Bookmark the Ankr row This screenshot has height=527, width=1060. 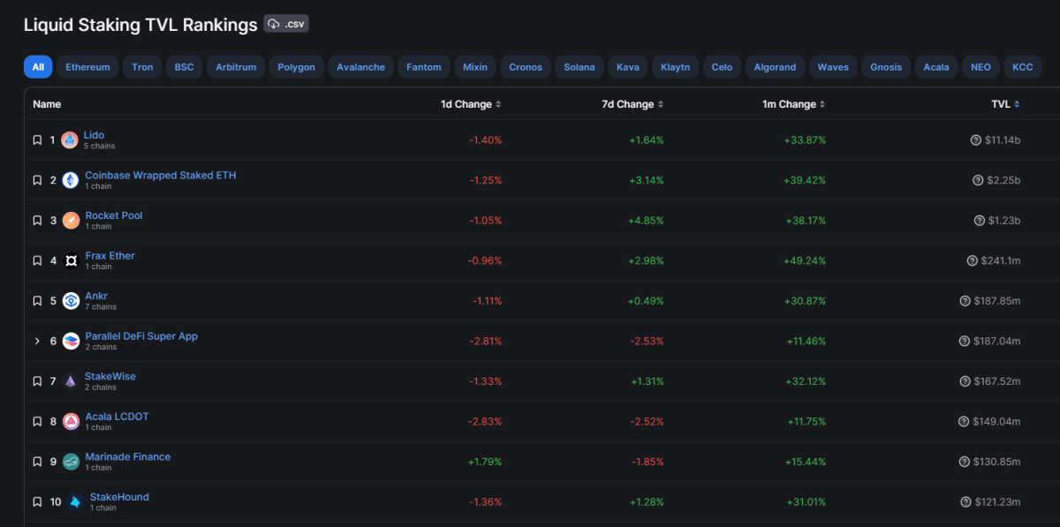tap(37, 301)
